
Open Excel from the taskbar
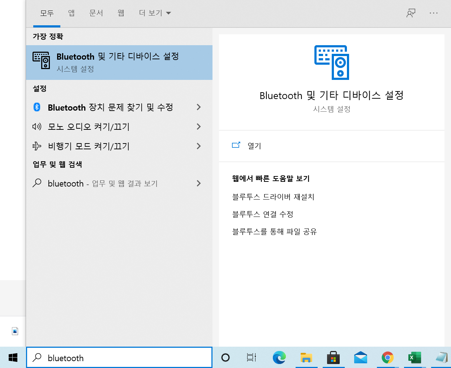coord(415,358)
